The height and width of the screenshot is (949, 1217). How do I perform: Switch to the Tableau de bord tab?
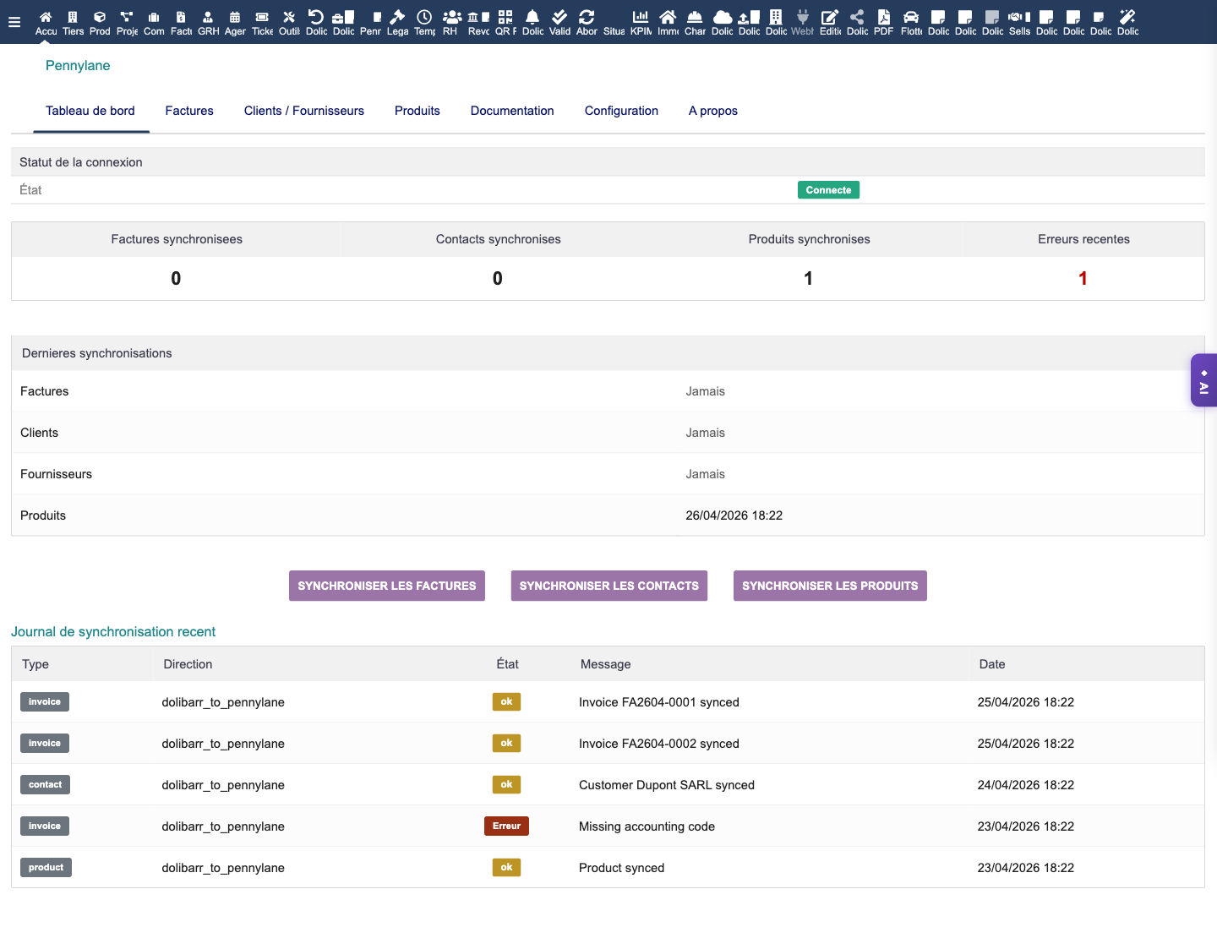click(90, 111)
